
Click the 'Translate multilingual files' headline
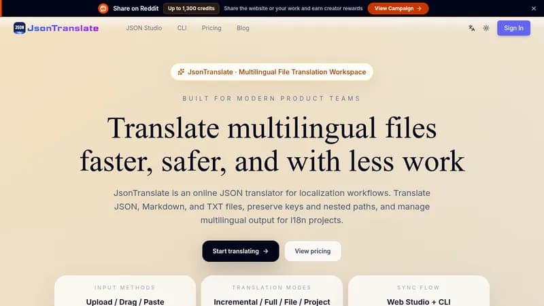point(271,129)
